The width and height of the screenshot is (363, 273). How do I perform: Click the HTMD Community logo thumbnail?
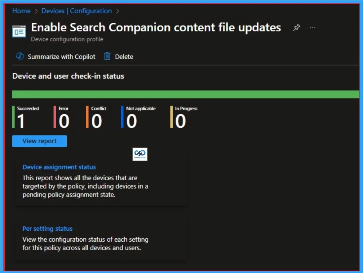coord(140,154)
